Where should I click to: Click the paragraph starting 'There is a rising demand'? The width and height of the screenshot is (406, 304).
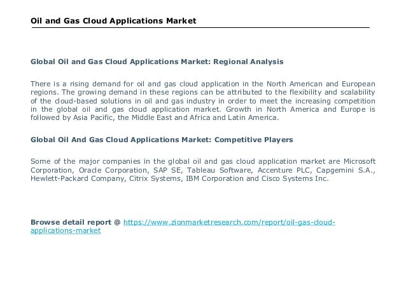pyautogui.click(x=203, y=101)
